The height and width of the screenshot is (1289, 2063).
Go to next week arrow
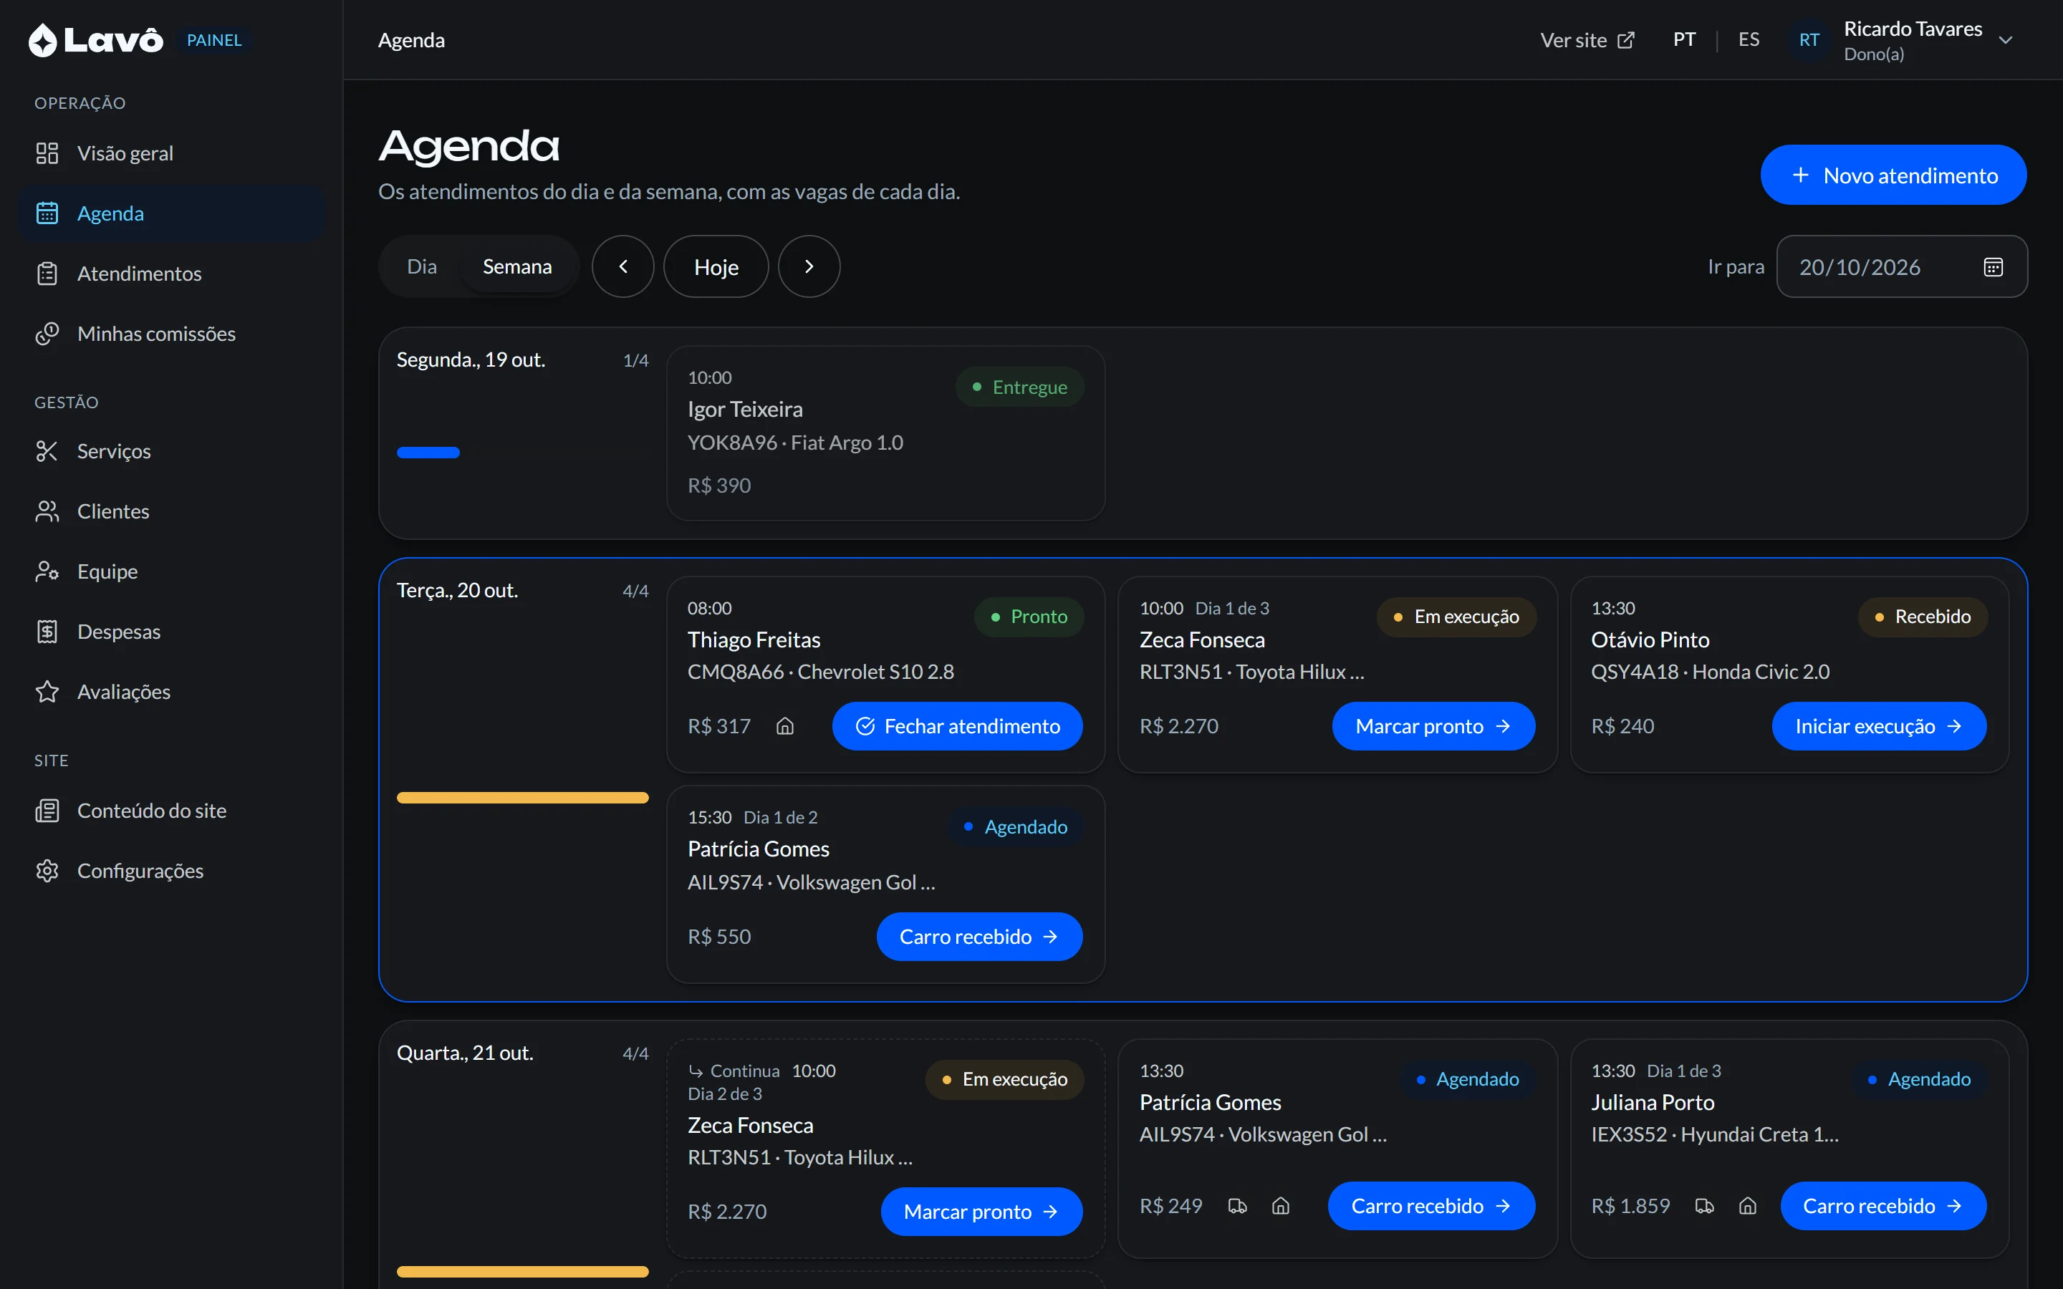[x=809, y=267]
